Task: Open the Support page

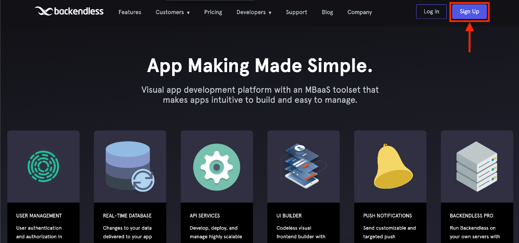Action: click(297, 12)
